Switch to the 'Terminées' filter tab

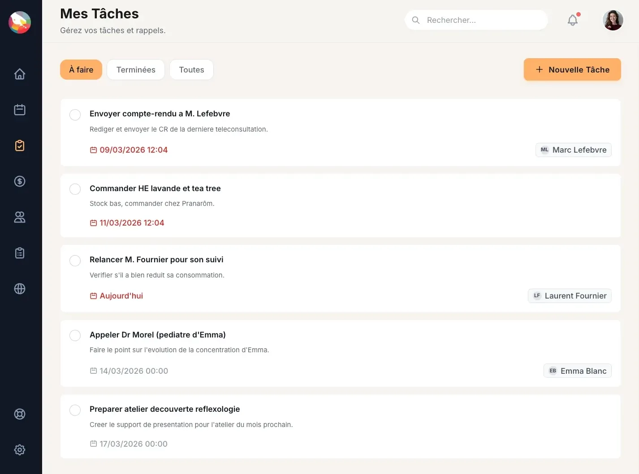tap(136, 69)
